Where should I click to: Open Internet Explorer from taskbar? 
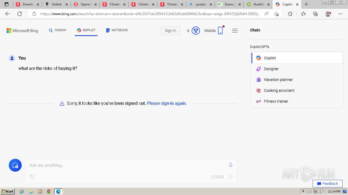click(x=22, y=191)
